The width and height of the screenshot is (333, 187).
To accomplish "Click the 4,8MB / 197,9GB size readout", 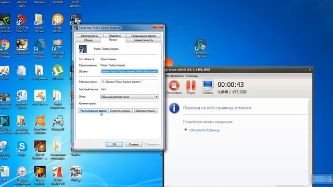I will [232, 92].
